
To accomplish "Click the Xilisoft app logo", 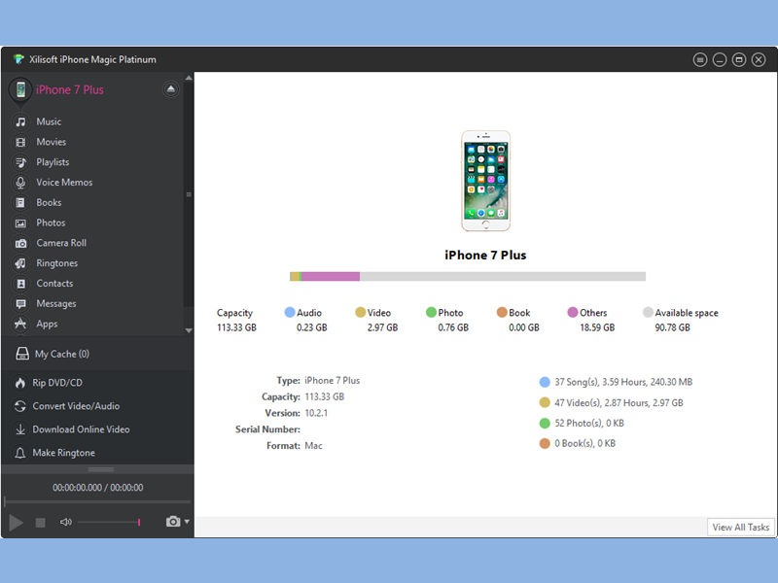I will (18, 59).
